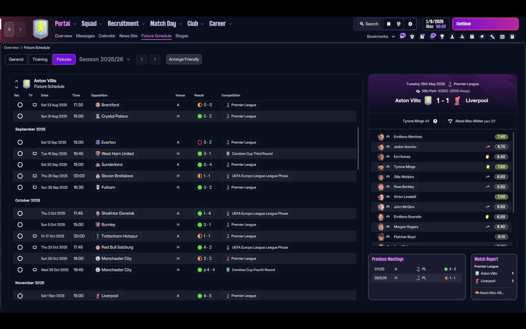Switch to the Stages tab
The width and height of the screenshot is (526, 329).
[x=182, y=36]
